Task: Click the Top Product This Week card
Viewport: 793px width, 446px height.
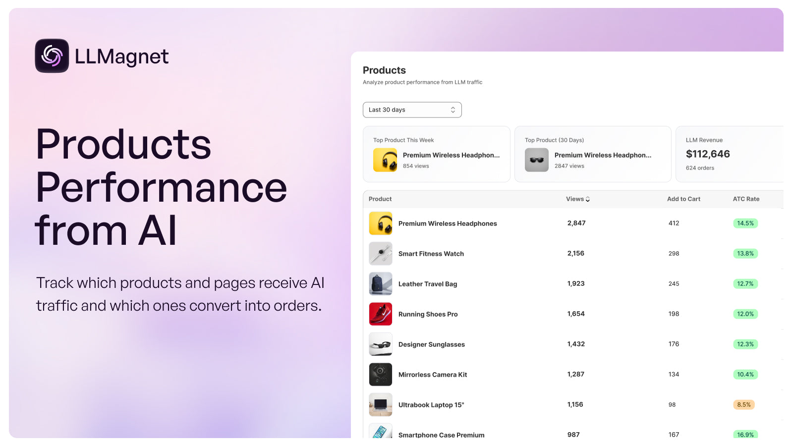Action: tap(436, 154)
